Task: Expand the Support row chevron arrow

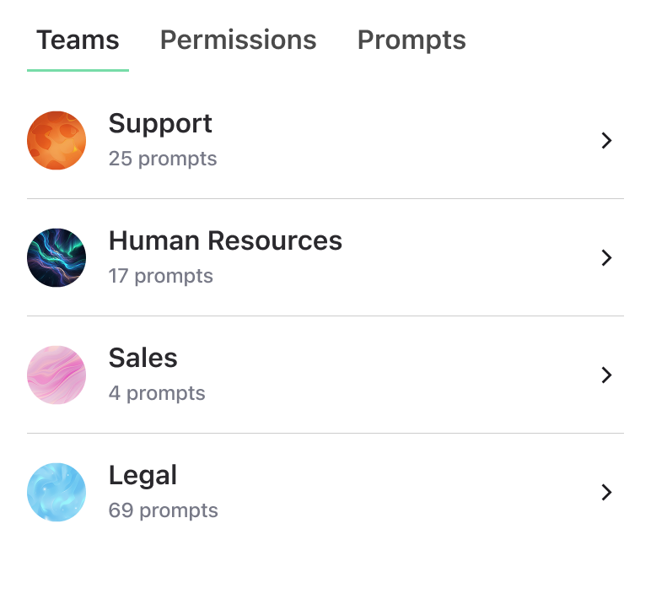Action: 605,141
